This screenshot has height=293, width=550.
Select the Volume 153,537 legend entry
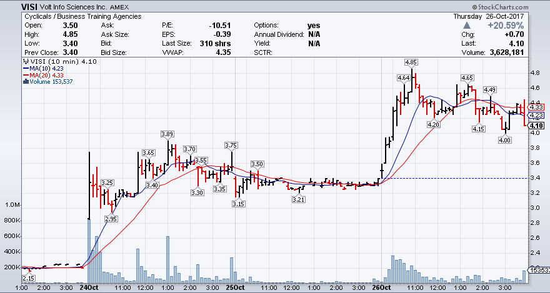tap(51, 82)
